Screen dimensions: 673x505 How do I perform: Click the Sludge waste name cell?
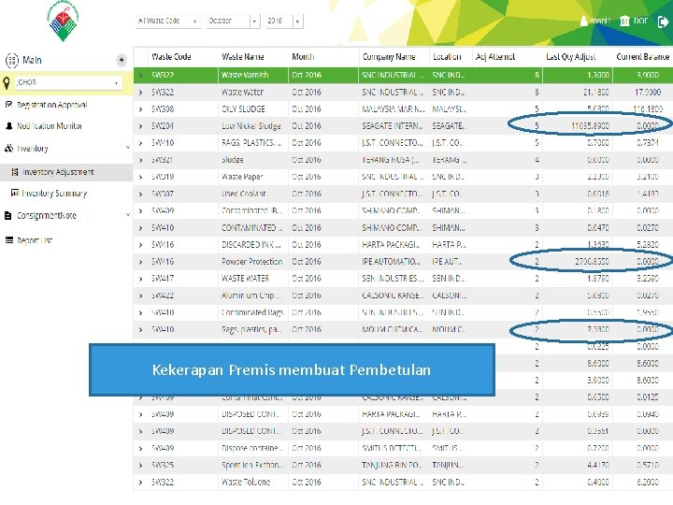232,160
